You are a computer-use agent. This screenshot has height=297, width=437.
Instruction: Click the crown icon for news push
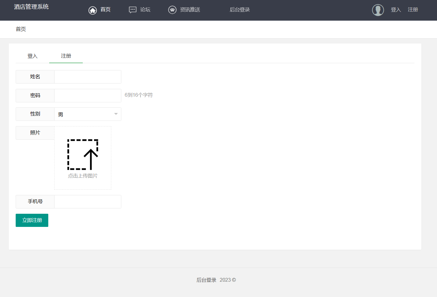click(x=172, y=10)
